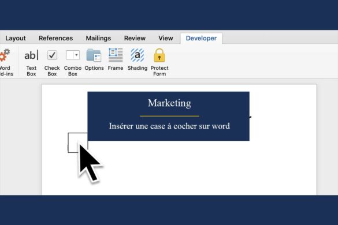Select the Review tab

[135, 38]
